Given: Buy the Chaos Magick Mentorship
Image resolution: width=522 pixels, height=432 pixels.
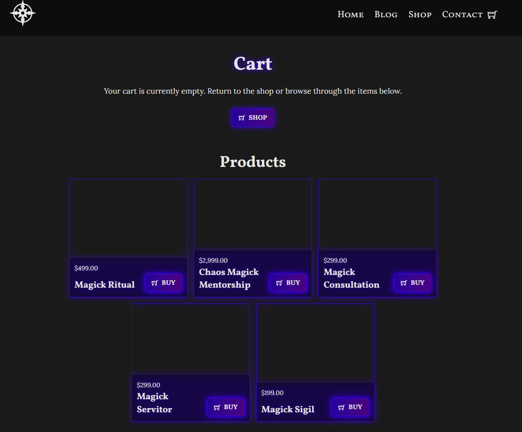Looking at the screenshot, I should click(288, 283).
